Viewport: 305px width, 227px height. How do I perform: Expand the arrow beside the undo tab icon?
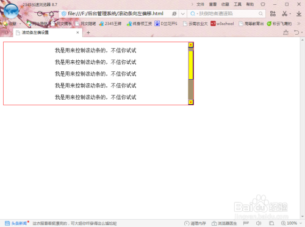302,33
